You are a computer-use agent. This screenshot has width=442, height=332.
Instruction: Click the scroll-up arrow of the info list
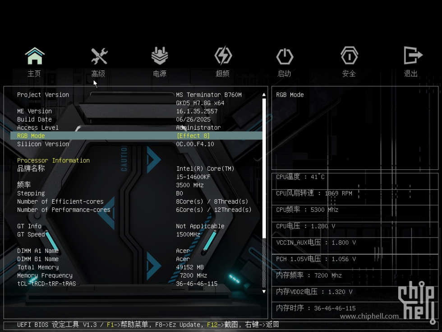[x=264, y=94]
